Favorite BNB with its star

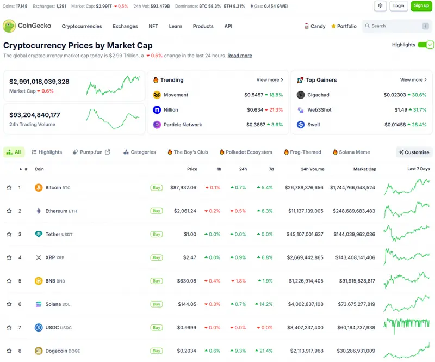click(x=9, y=281)
